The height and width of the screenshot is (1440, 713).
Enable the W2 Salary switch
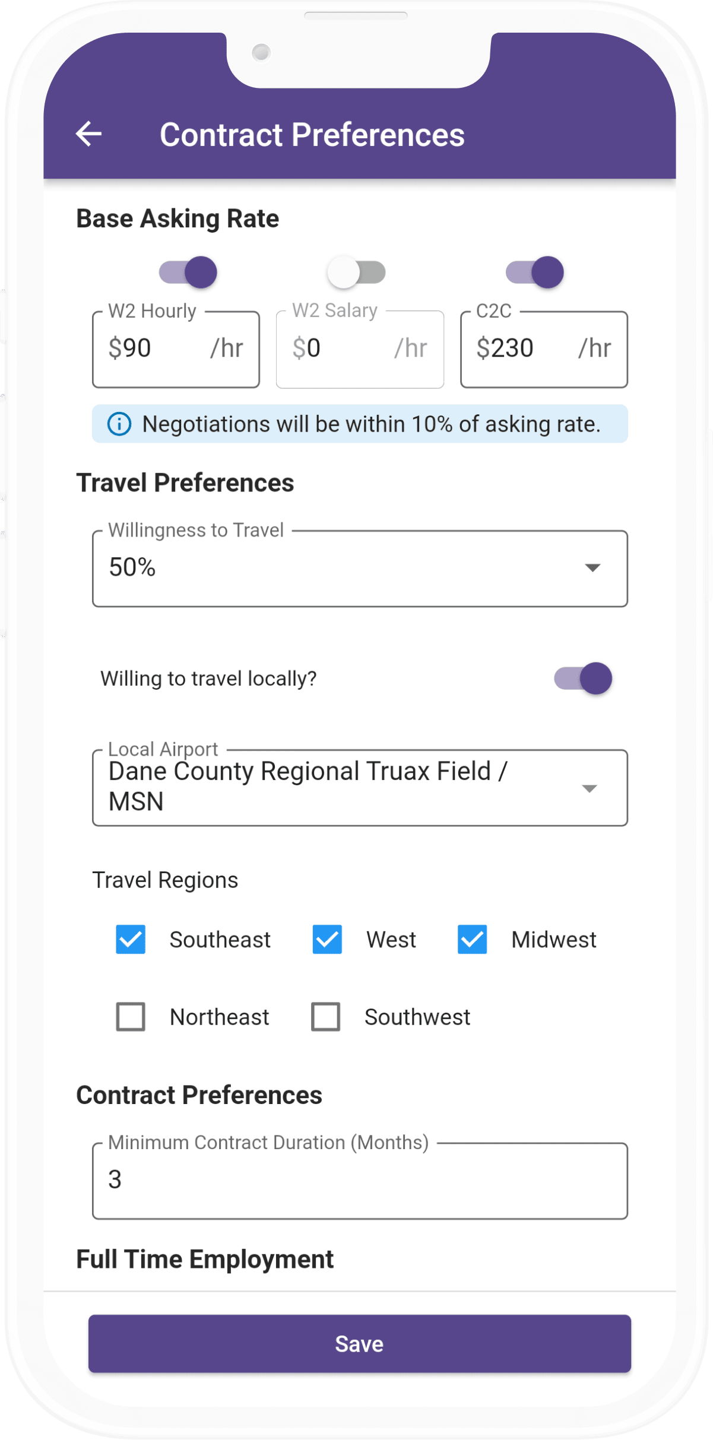(x=357, y=272)
